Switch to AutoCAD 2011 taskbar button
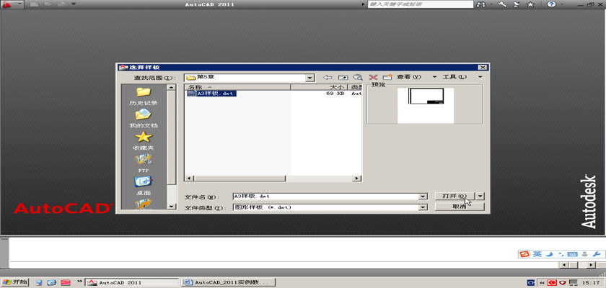 tap(133, 283)
